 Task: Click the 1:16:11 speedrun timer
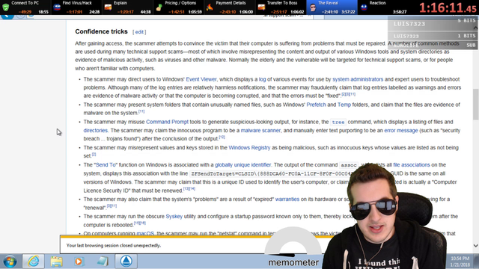tap(448, 7)
